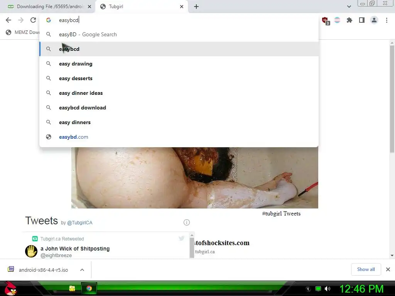Close the downloads bar

(388, 269)
